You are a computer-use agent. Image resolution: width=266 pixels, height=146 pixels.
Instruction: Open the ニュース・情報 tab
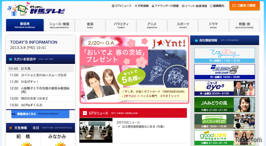tap(59, 25)
